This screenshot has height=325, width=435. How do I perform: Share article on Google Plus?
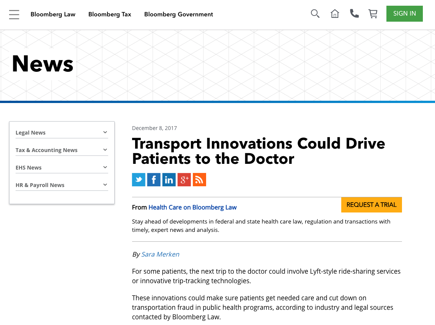[x=184, y=179]
